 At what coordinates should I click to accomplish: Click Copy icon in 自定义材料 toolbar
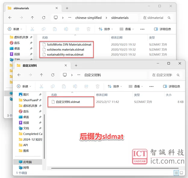click(x=53, y=86)
